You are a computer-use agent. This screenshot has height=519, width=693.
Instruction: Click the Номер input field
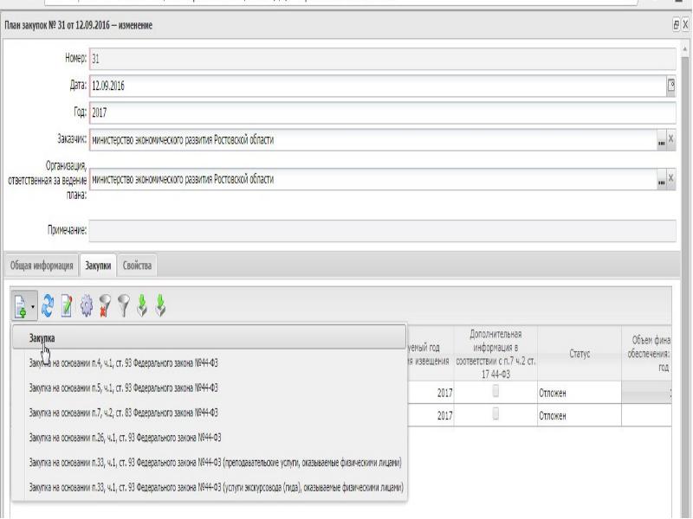(382, 59)
